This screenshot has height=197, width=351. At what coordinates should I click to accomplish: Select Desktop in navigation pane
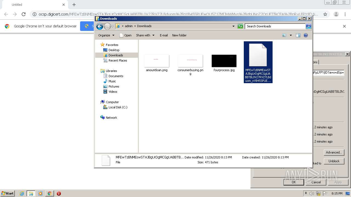click(x=114, y=50)
